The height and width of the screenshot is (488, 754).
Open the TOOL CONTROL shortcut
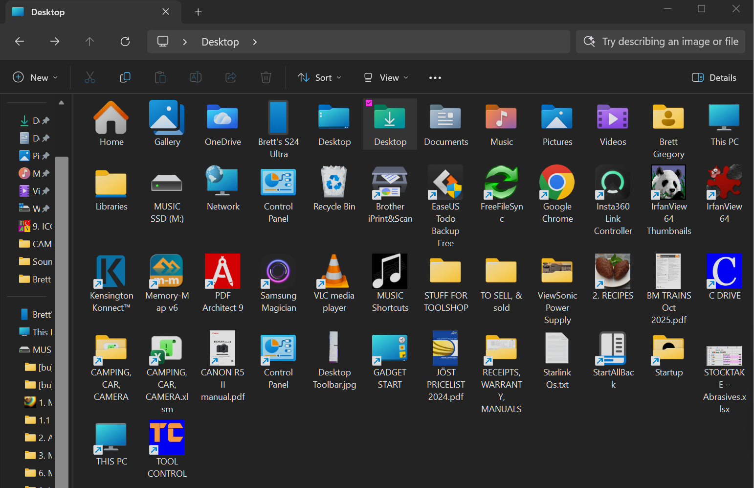tap(167, 438)
